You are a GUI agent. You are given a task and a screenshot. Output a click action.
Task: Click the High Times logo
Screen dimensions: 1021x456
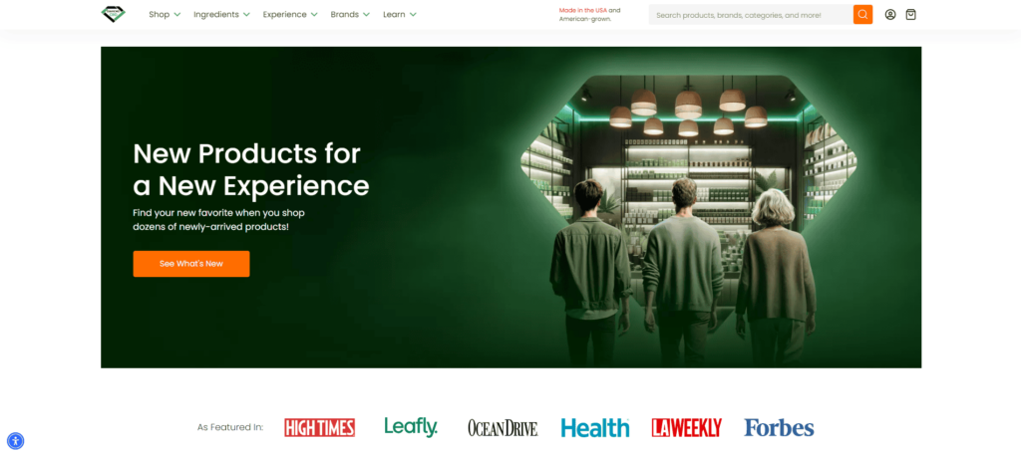pos(320,427)
